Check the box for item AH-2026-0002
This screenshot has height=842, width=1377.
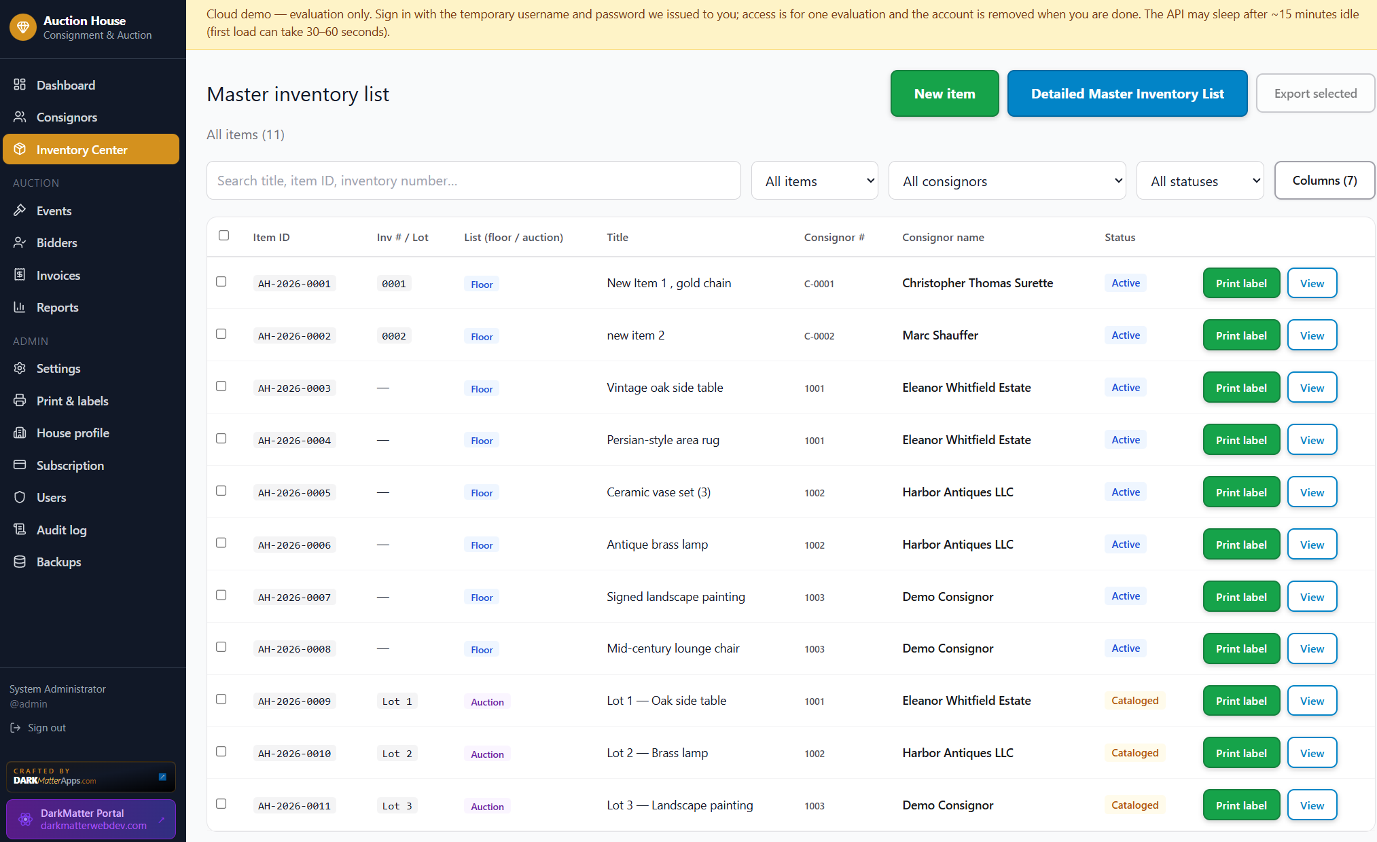[221, 334]
